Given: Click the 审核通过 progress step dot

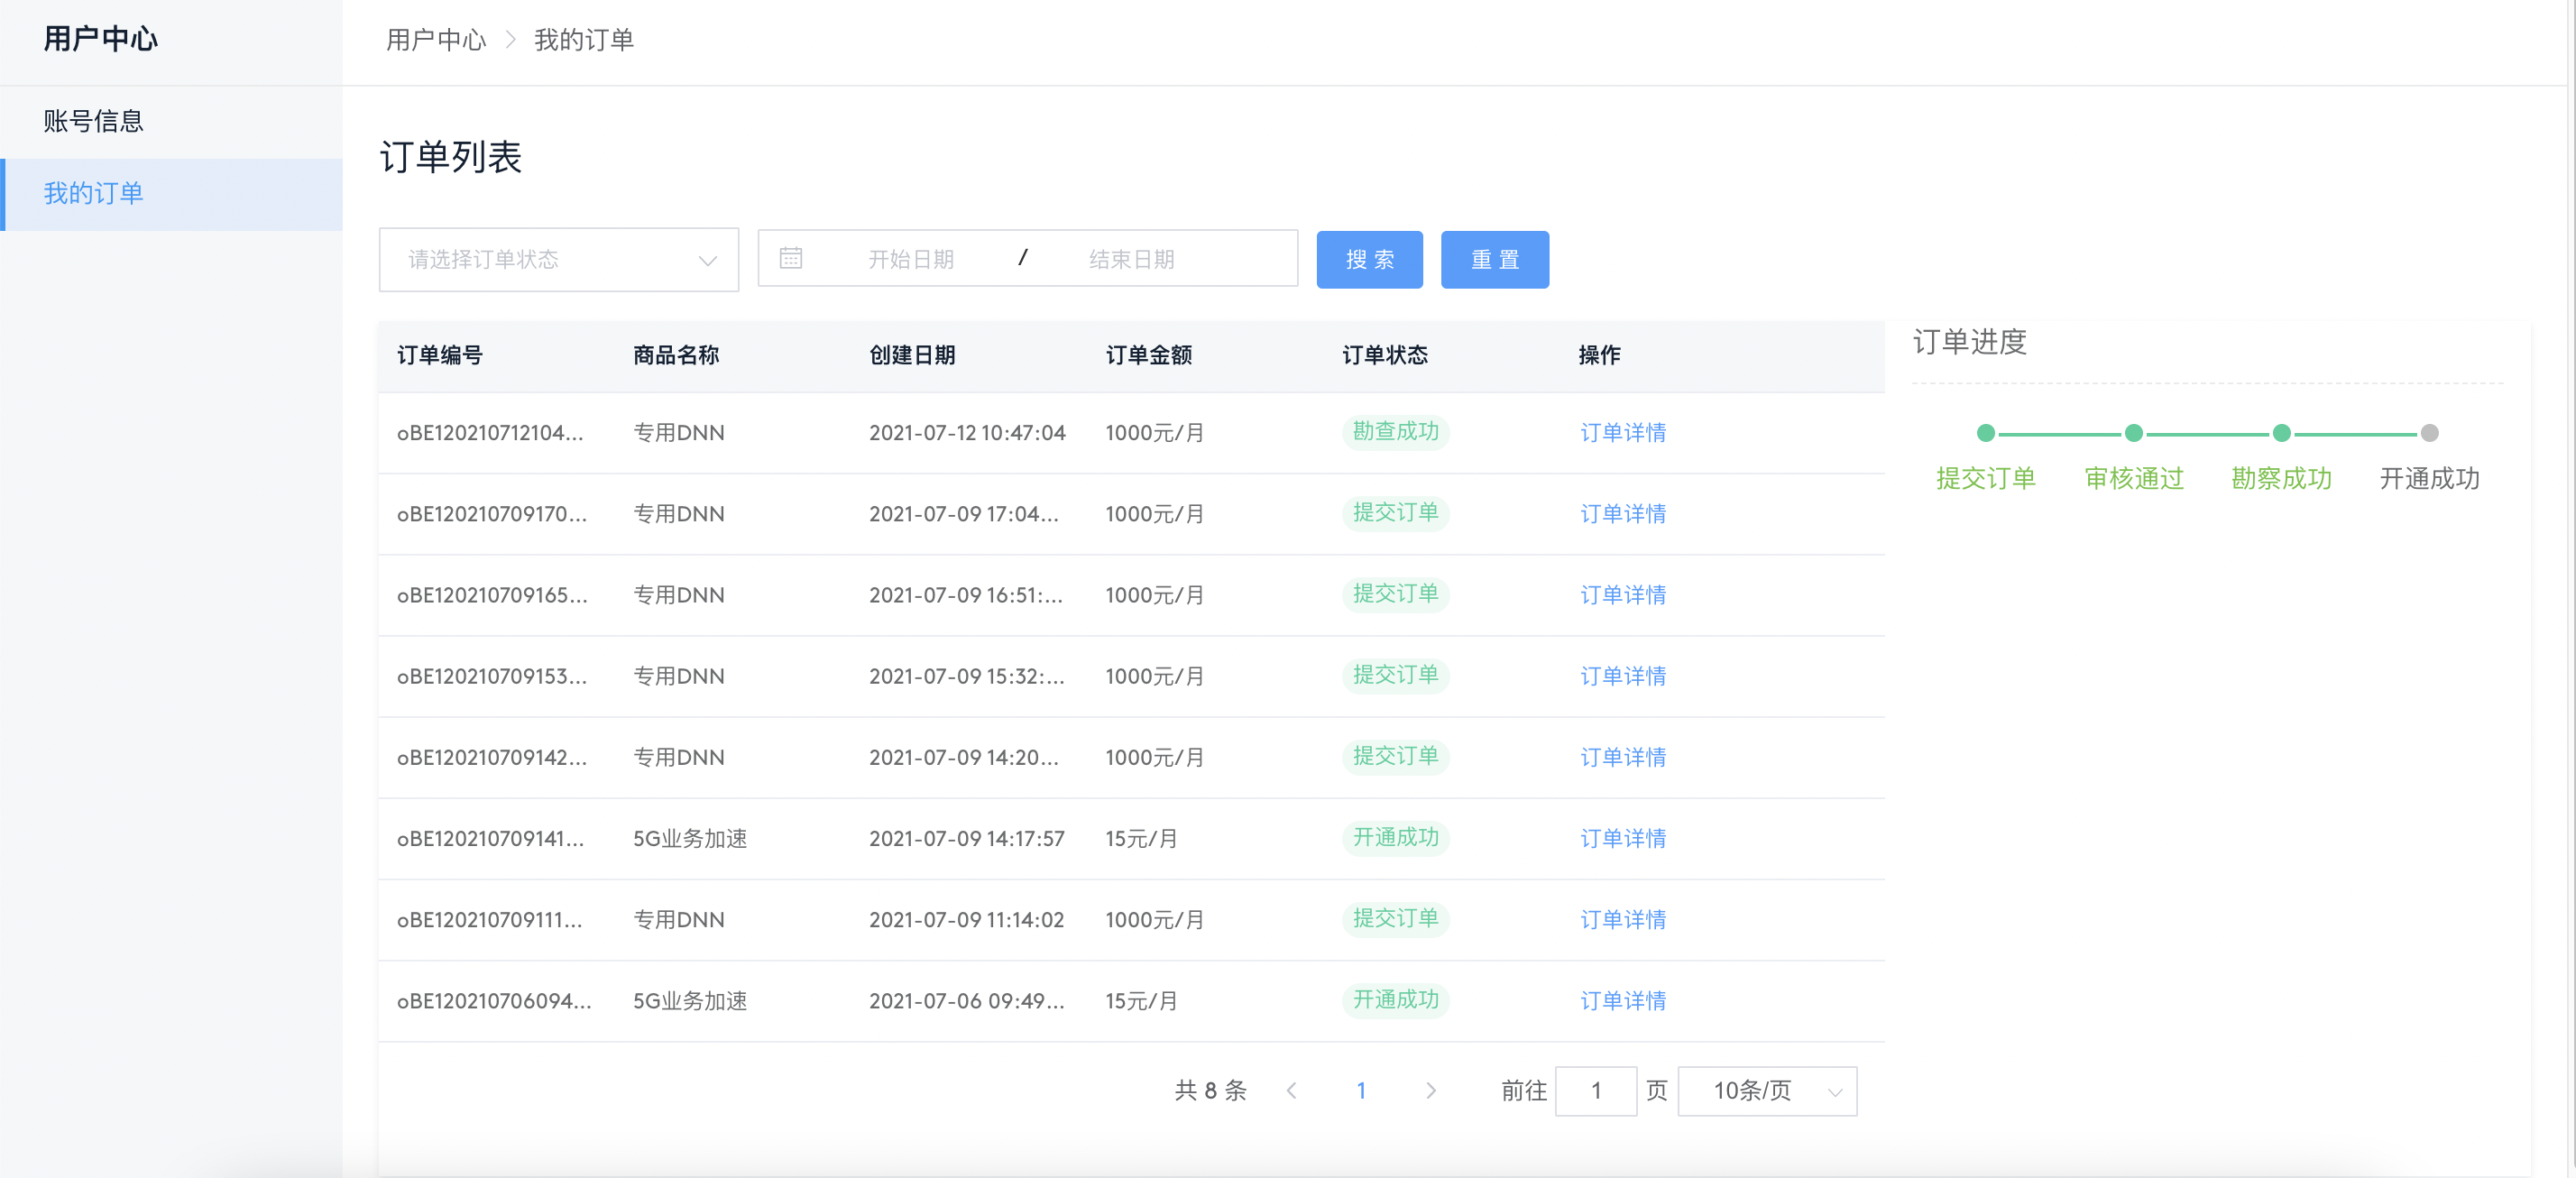Looking at the screenshot, I should click(2133, 433).
